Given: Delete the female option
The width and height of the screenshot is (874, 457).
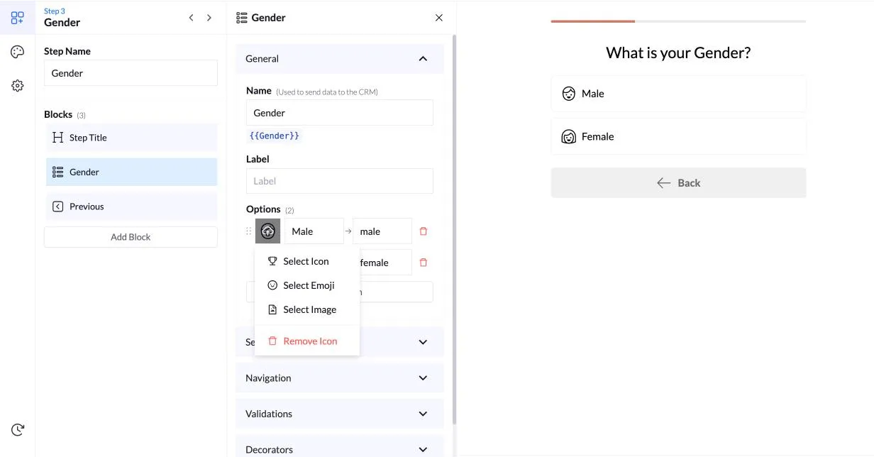Looking at the screenshot, I should (x=424, y=263).
